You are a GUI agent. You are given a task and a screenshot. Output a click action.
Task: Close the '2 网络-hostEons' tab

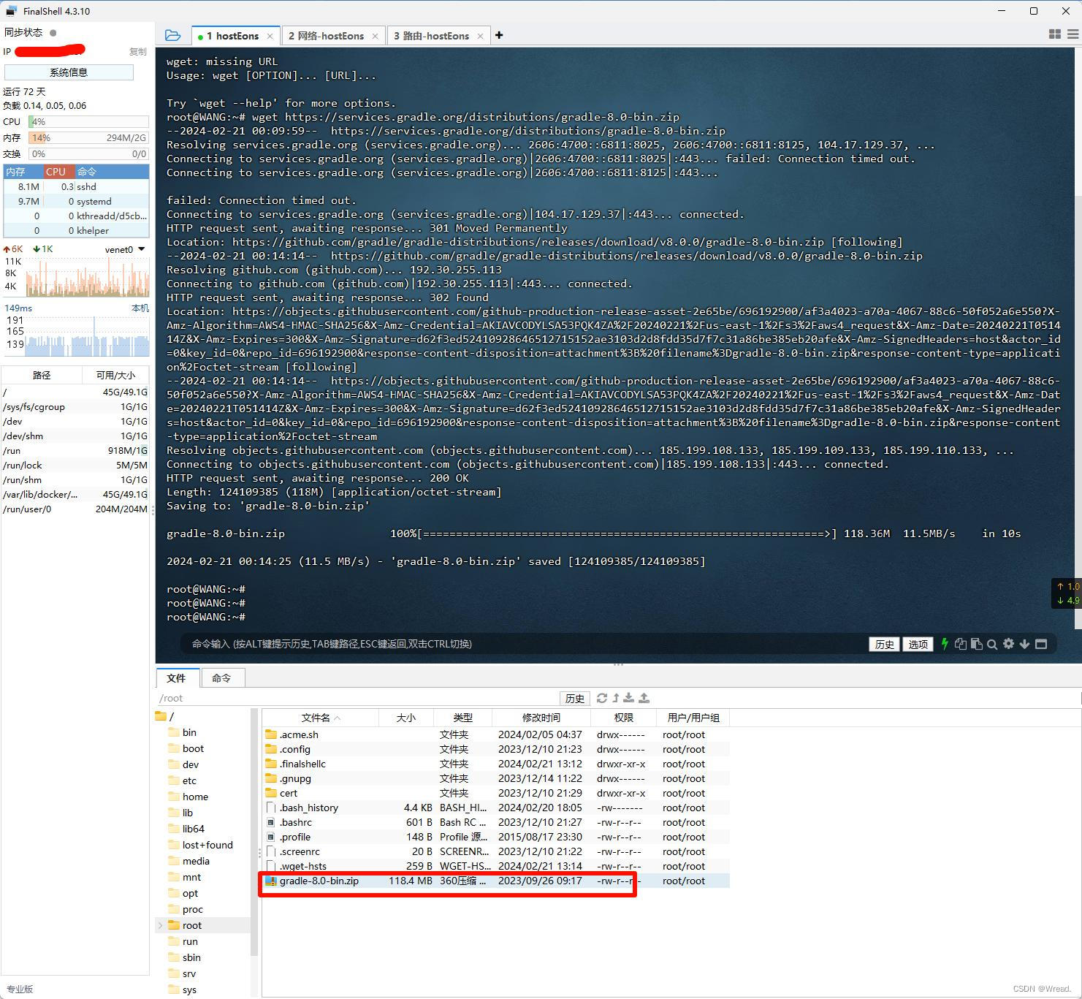(375, 36)
